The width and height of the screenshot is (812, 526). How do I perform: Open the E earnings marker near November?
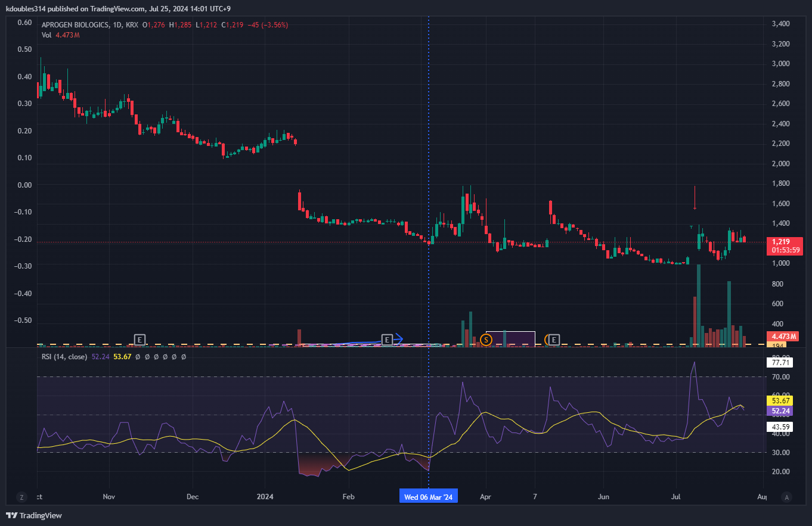pyautogui.click(x=140, y=340)
